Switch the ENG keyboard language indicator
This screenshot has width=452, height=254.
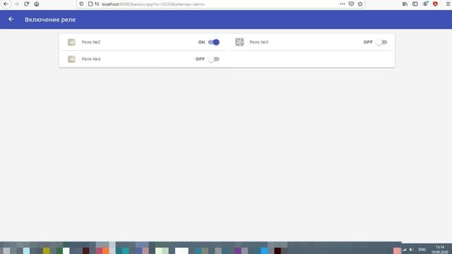(x=422, y=250)
